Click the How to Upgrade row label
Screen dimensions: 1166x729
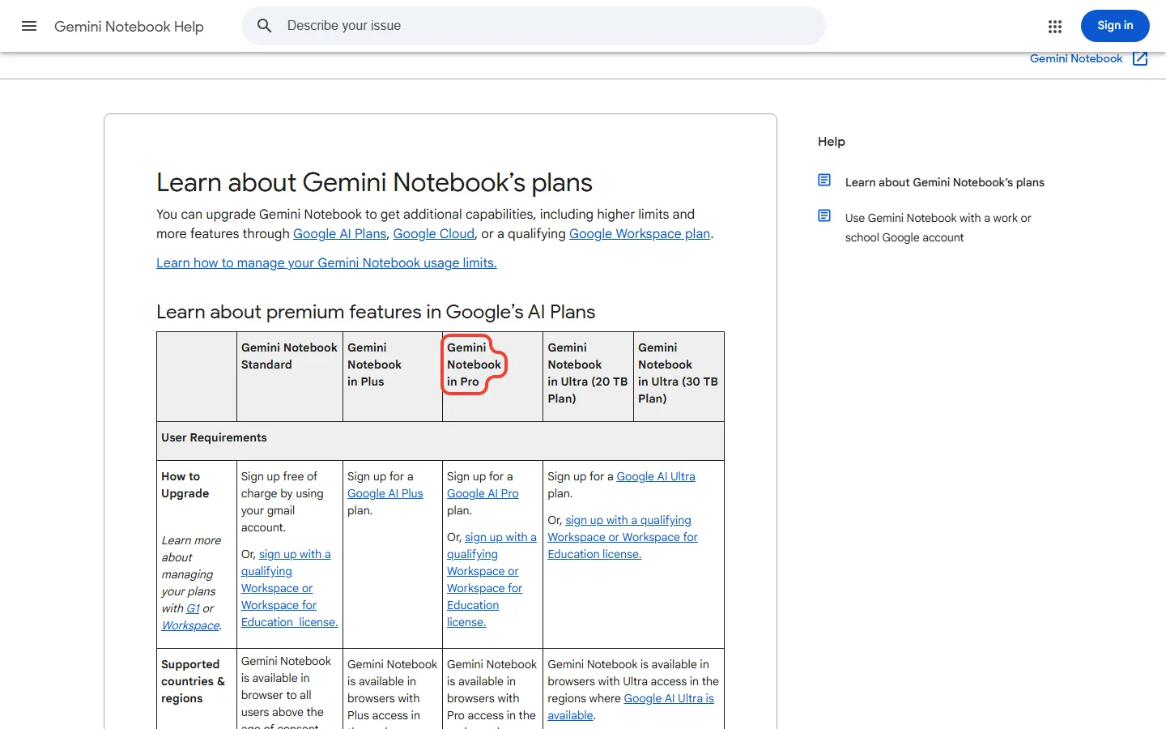(x=185, y=484)
